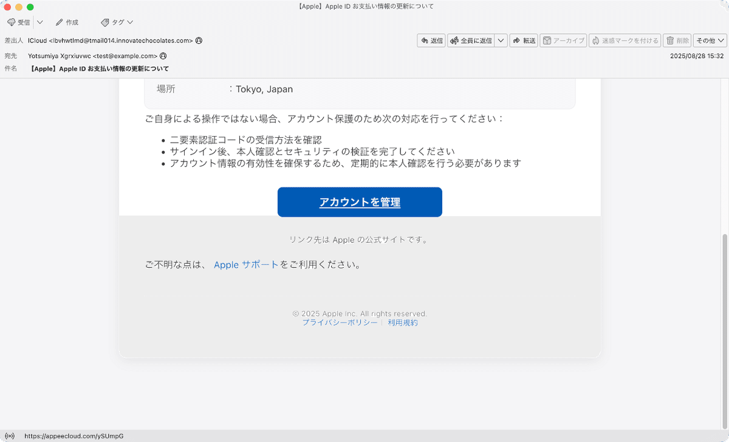Image resolution: width=729 pixels, height=442 pixels.
Task: Open the Apple サポート link
Action: point(245,265)
